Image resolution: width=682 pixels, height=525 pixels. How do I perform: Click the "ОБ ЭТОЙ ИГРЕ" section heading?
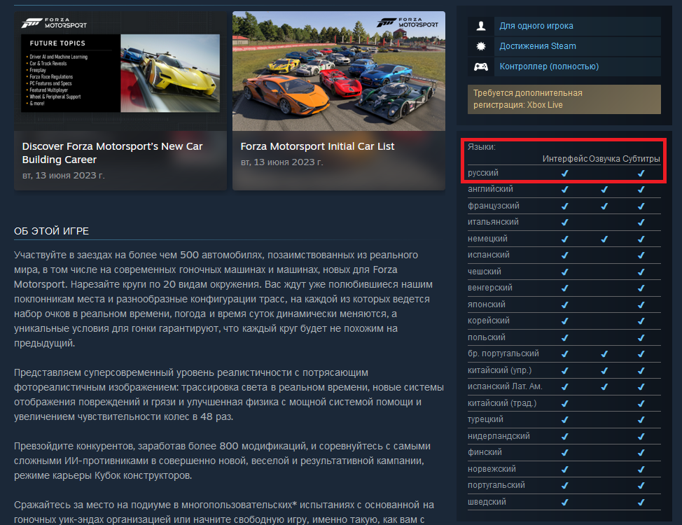pos(51,231)
